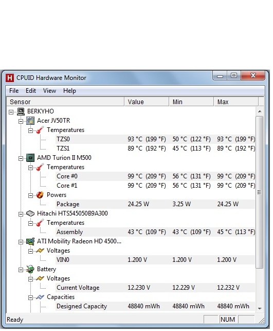The width and height of the screenshot is (273, 331).
Task: Collapse Temperatures under Hitachi drive
Action: tap(30, 223)
